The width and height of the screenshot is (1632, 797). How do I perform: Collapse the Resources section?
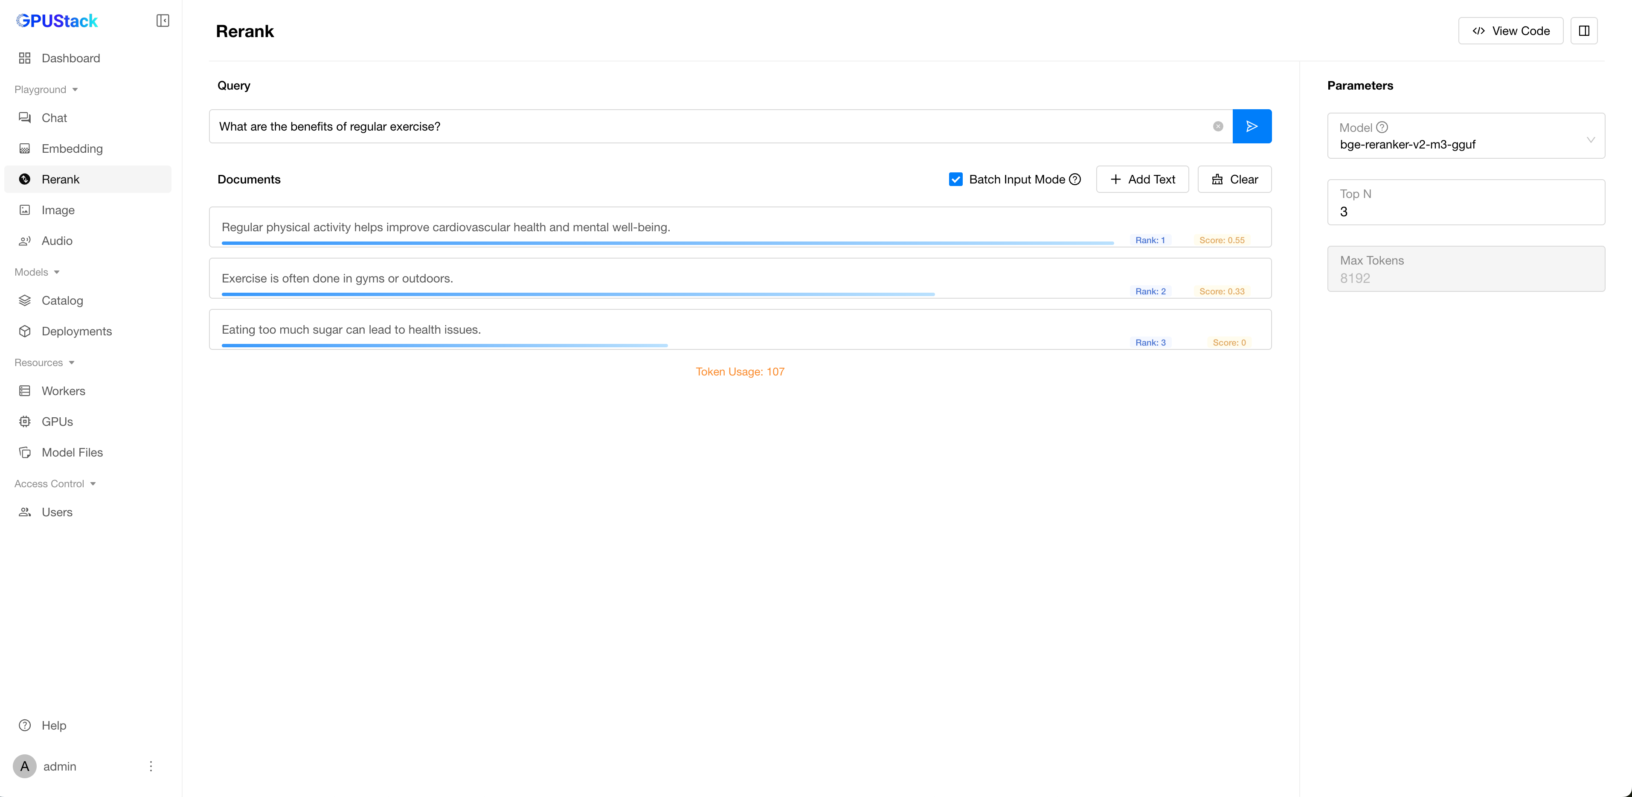pos(44,362)
